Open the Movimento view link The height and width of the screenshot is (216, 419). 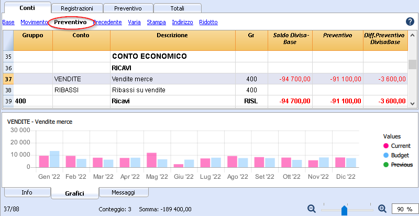(34, 22)
